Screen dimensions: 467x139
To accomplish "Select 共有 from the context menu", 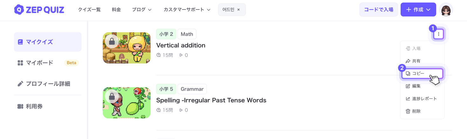I will [416, 61].
